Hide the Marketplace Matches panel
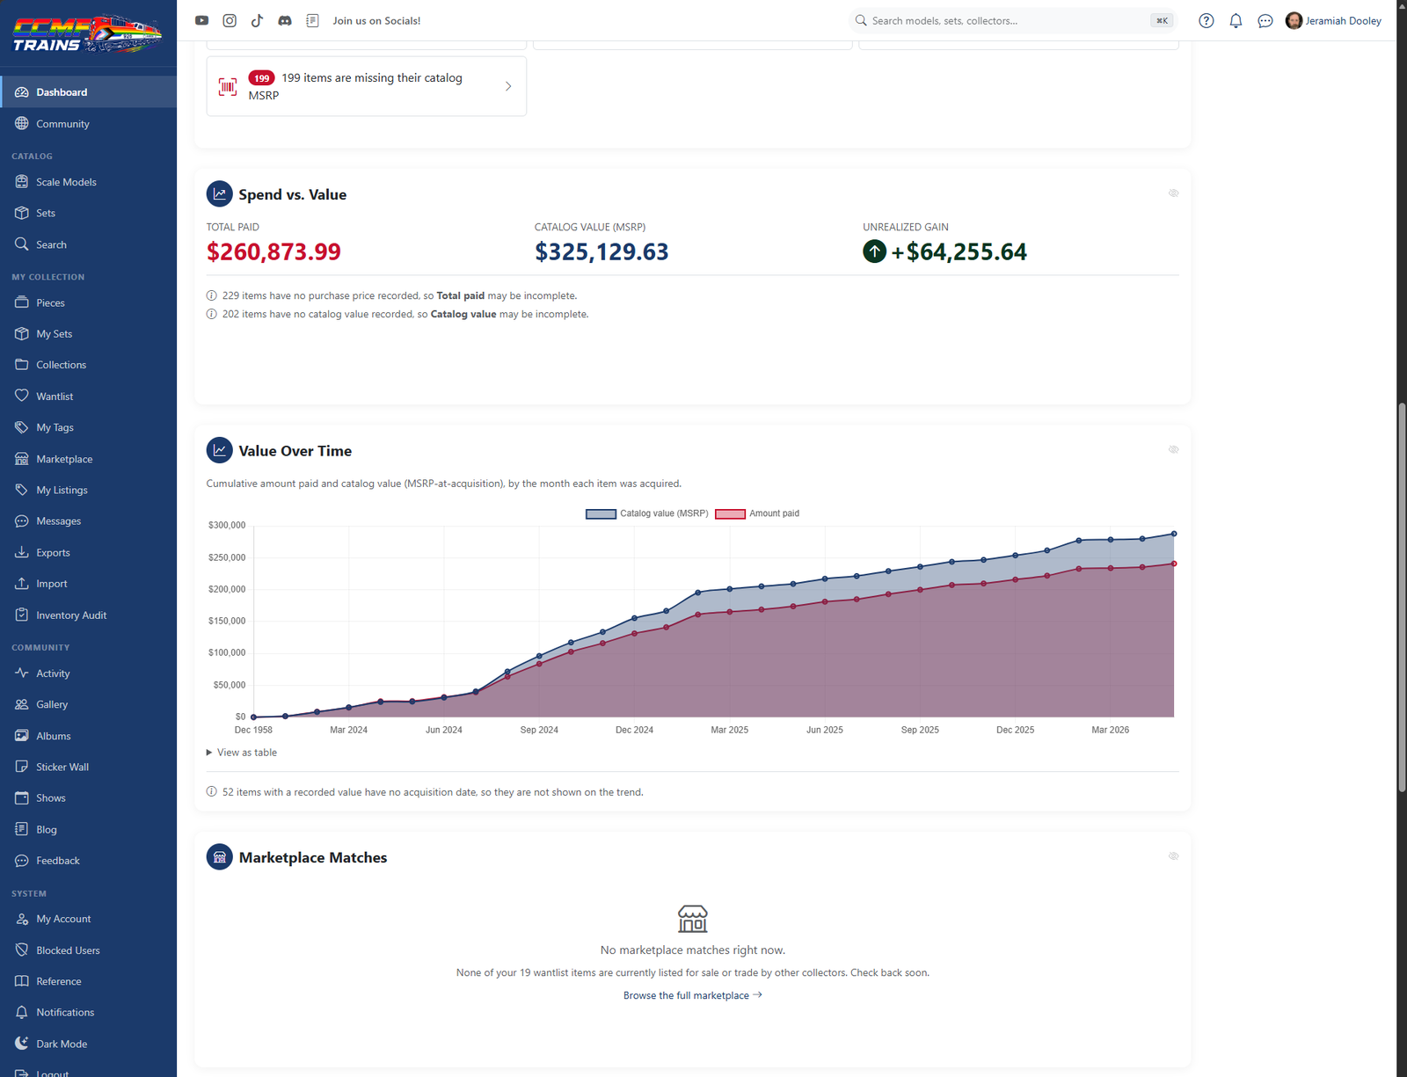Screen dimensions: 1407x1077 (1173, 856)
